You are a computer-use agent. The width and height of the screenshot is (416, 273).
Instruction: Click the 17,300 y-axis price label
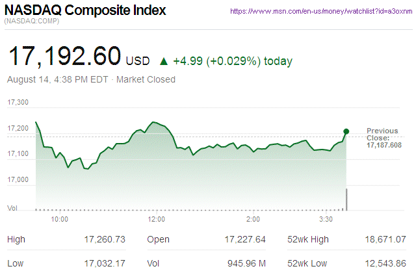pyautogui.click(x=18, y=103)
